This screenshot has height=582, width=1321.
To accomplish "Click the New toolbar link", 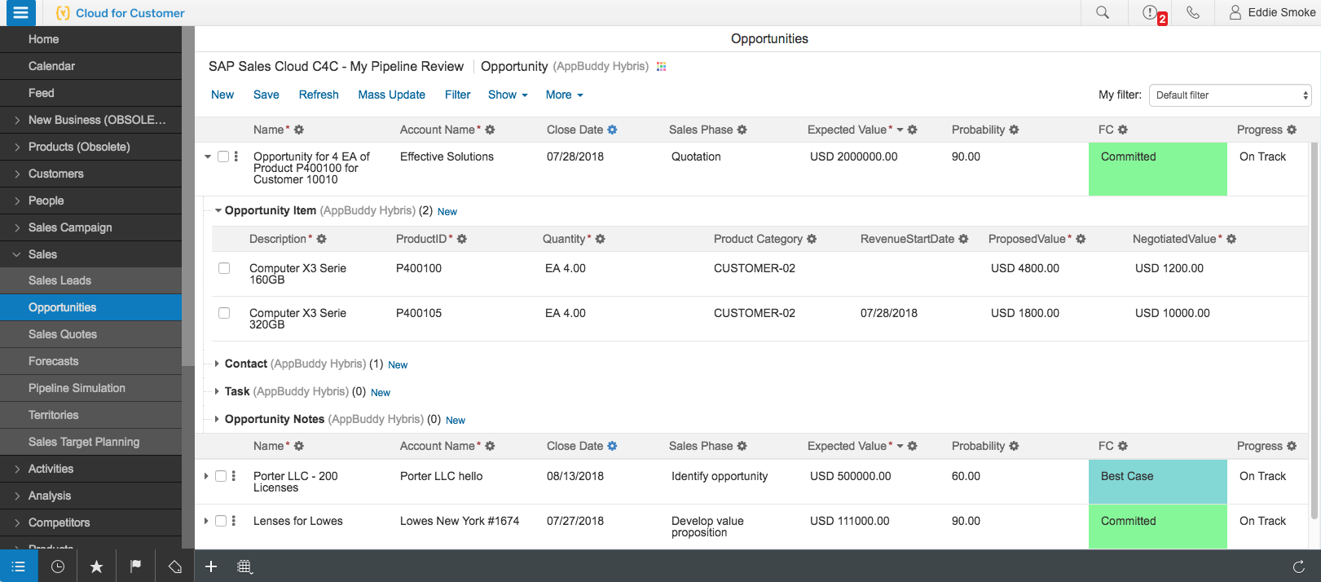I will (x=222, y=95).
